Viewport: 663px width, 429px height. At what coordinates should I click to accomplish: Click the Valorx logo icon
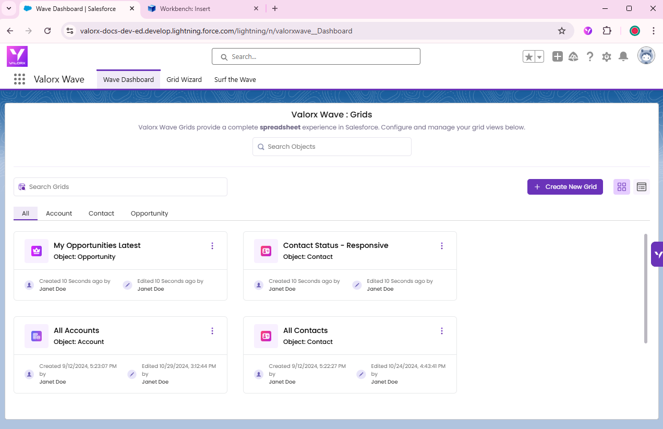point(17,56)
